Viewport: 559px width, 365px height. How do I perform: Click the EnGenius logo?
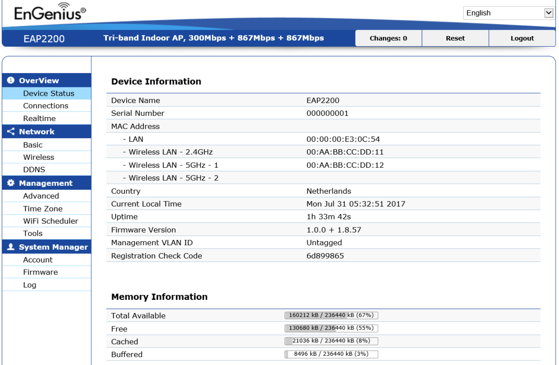pyautogui.click(x=50, y=12)
